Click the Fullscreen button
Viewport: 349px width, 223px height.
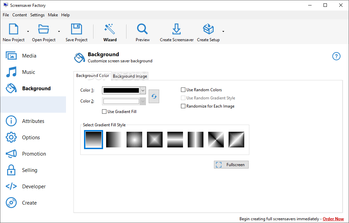pos(231,165)
